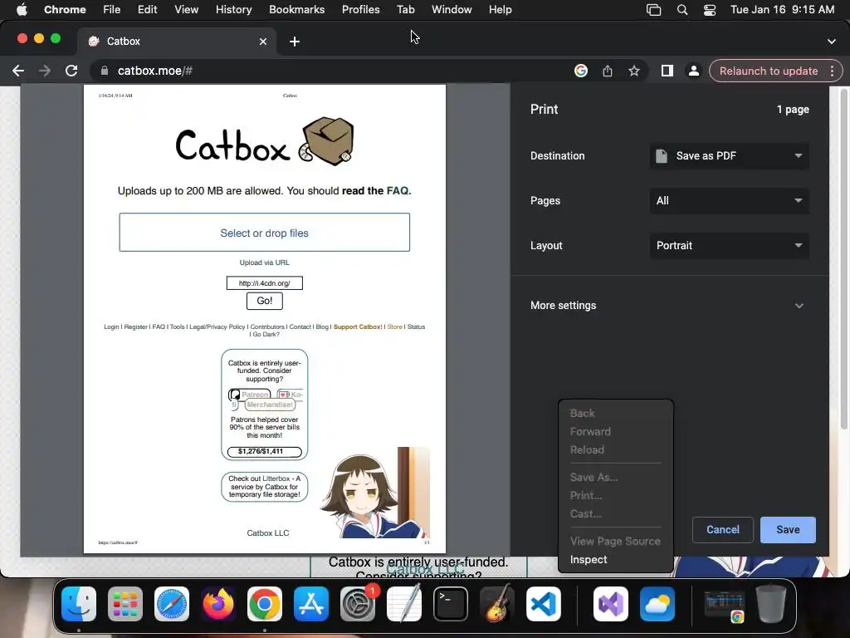
Task: Close the Catbox tab
Action: (x=263, y=42)
